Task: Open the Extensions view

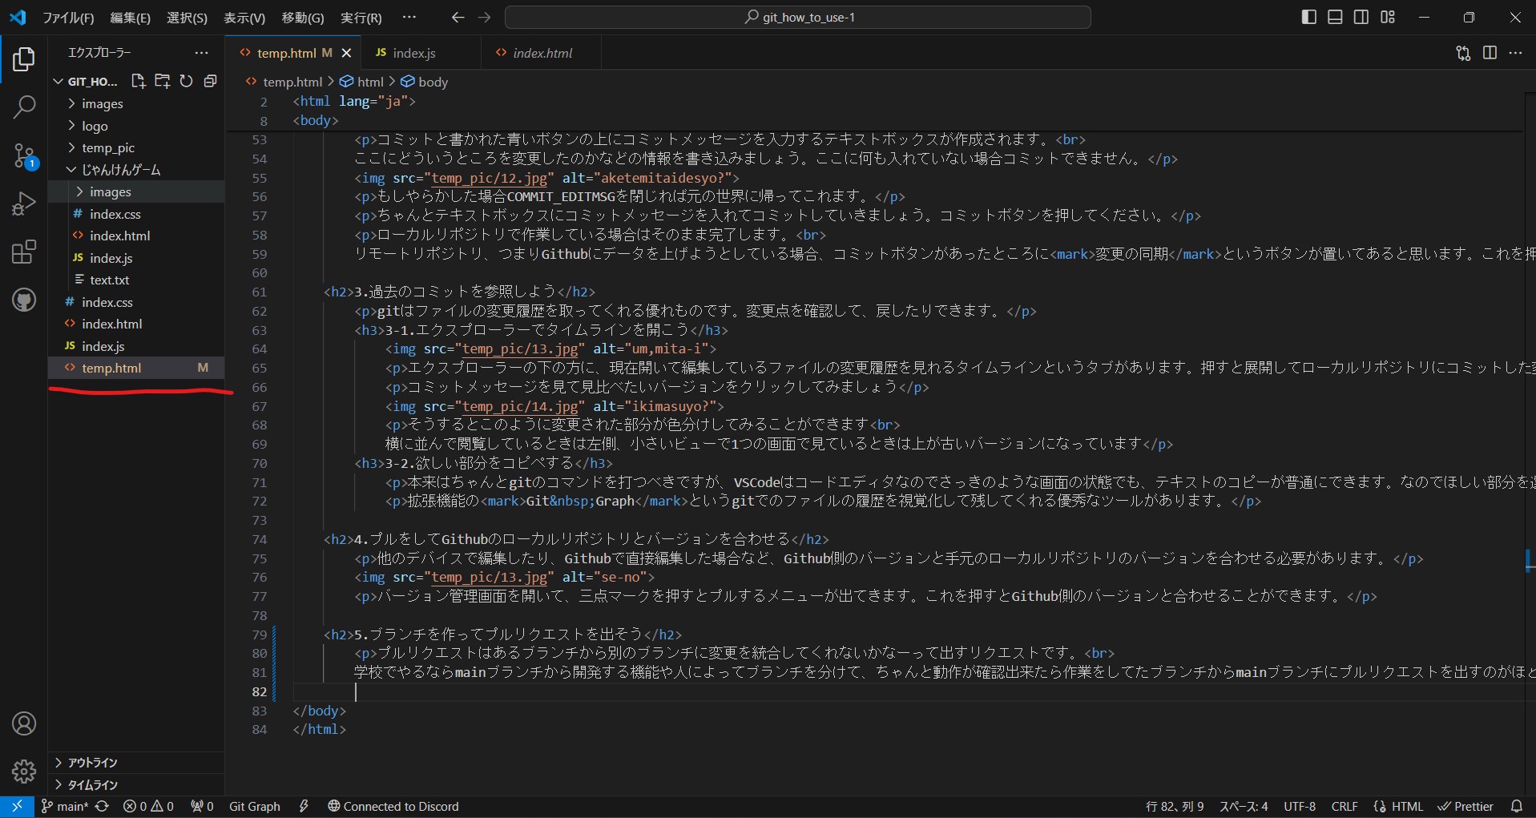Action: [x=24, y=252]
